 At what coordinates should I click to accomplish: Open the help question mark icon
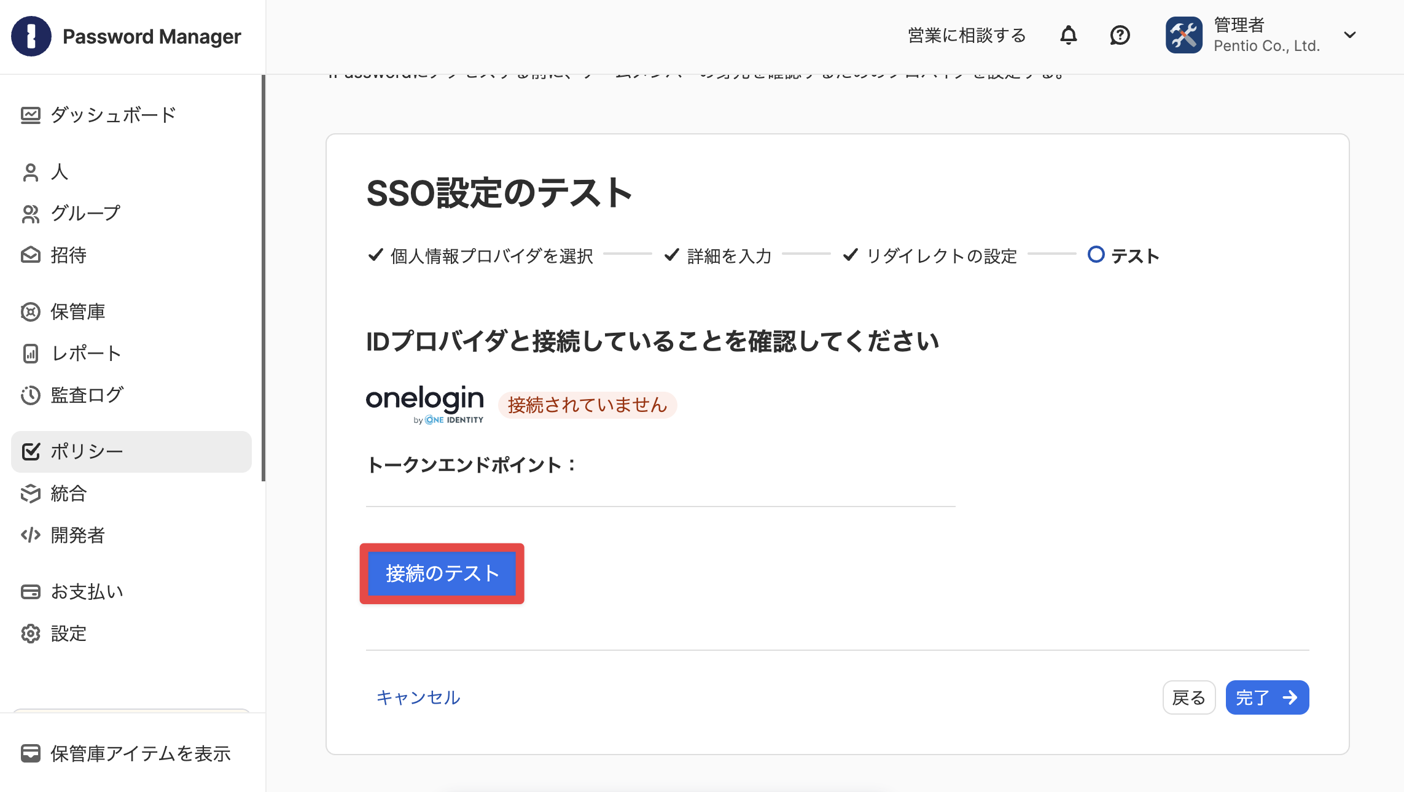click(1120, 36)
